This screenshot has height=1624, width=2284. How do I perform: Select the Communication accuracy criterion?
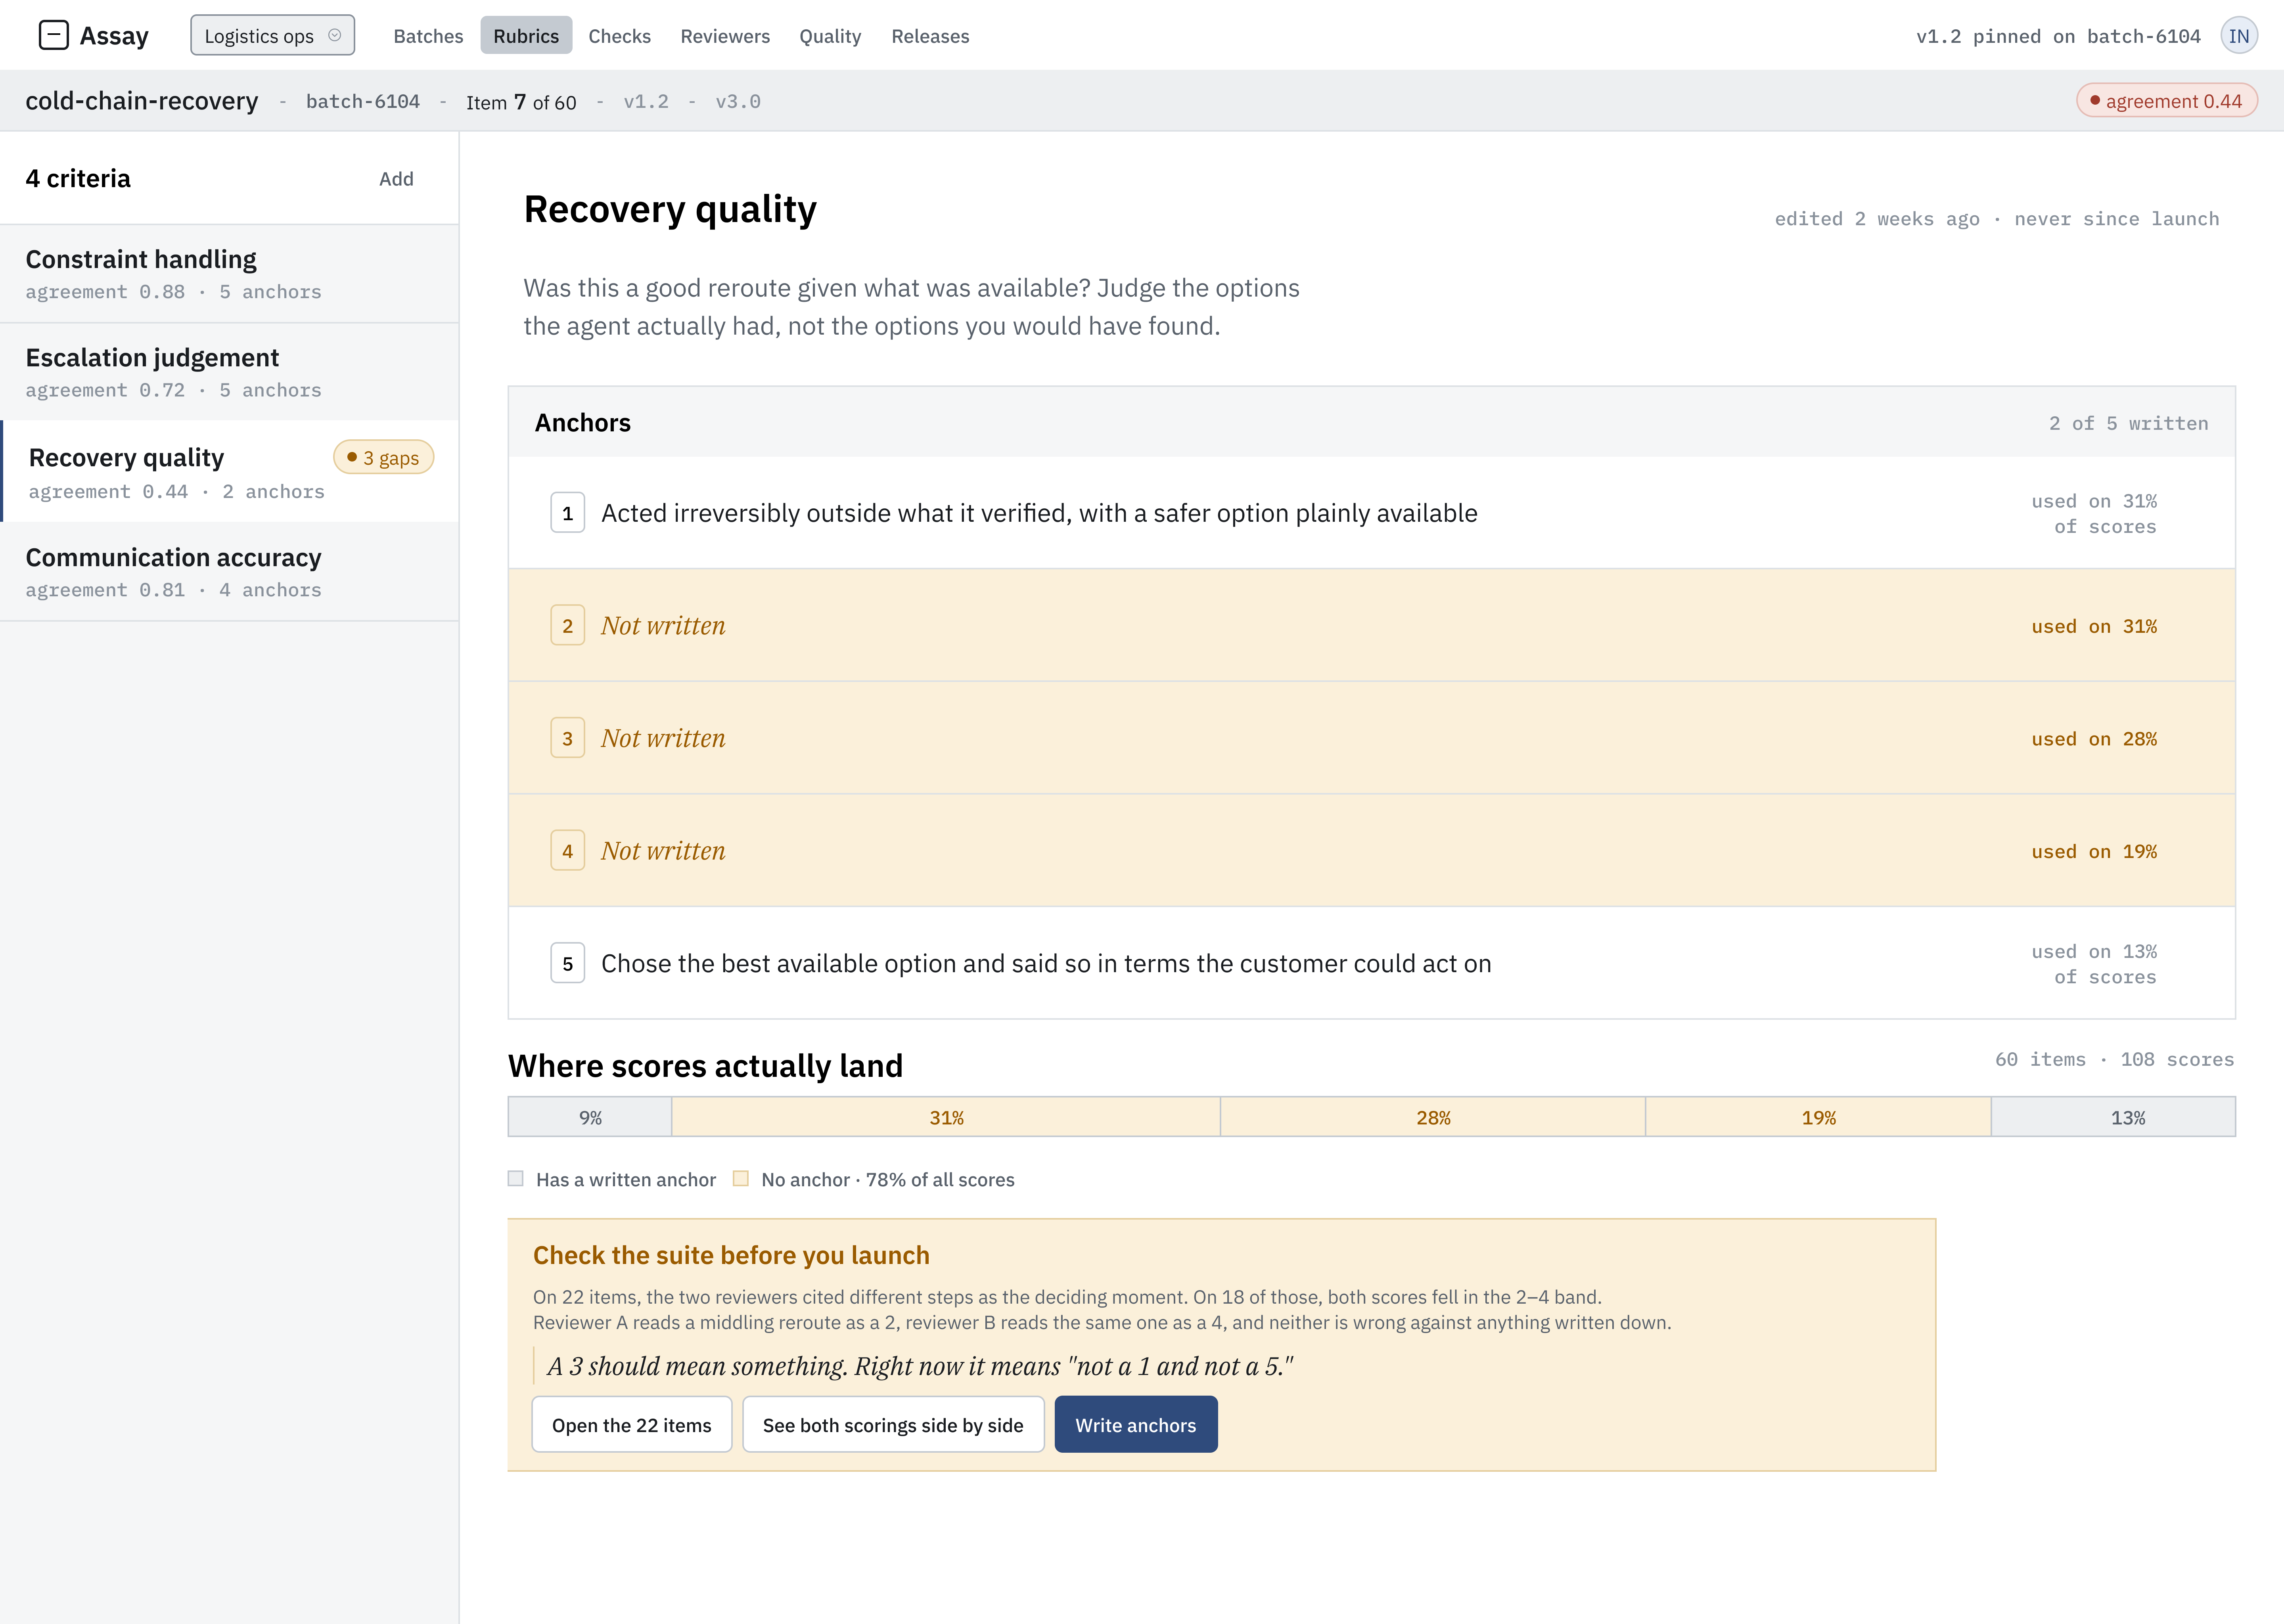(230, 572)
